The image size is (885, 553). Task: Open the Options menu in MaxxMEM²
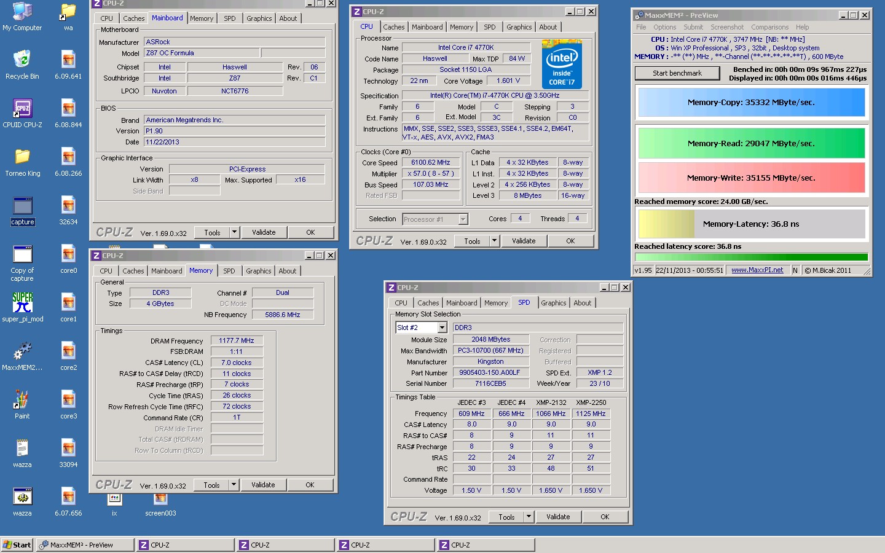pyautogui.click(x=664, y=27)
